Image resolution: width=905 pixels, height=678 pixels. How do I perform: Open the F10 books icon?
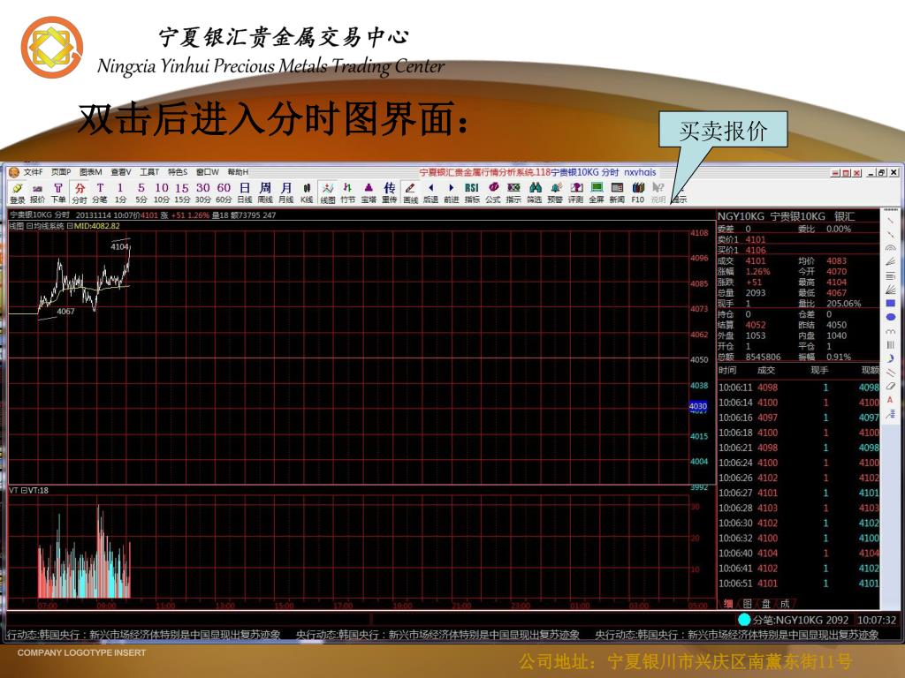pos(638,192)
